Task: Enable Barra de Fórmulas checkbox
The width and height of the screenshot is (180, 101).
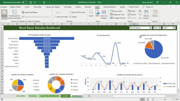Action: pyautogui.click(x=70, y=12)
